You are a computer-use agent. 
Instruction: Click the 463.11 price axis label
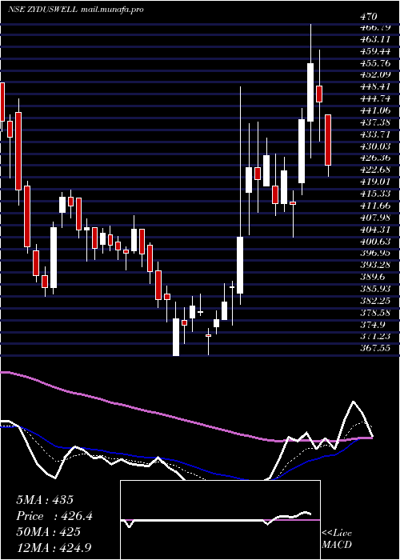tap(375, 39)
